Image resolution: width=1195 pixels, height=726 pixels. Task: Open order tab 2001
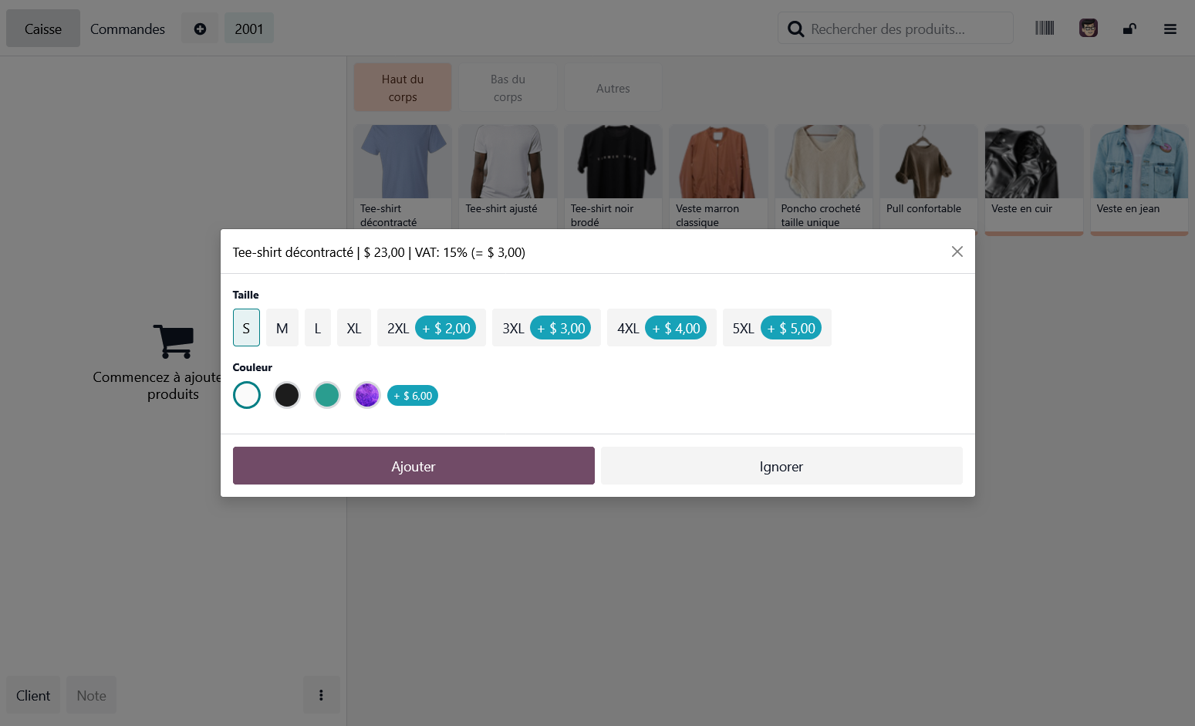(248, 28)
